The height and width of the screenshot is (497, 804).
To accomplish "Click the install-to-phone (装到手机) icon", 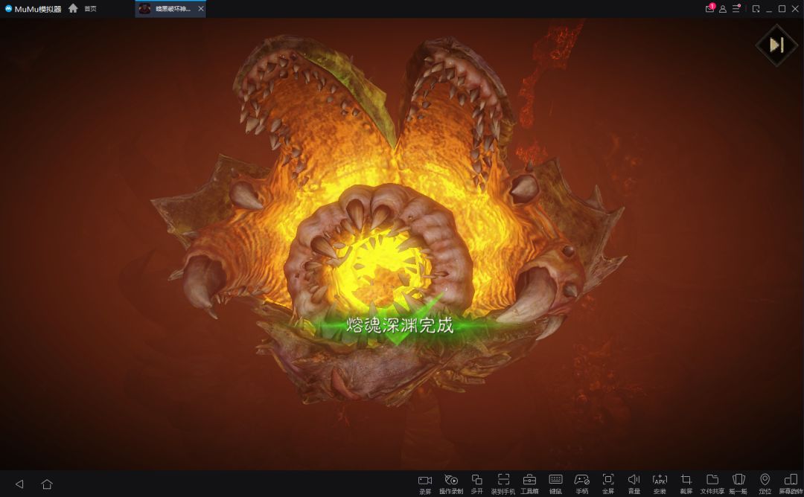I will coord(503,484).
